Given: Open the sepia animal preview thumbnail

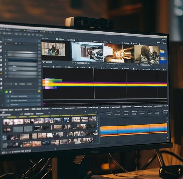Looking at the screenshot, I should [147, 54].
